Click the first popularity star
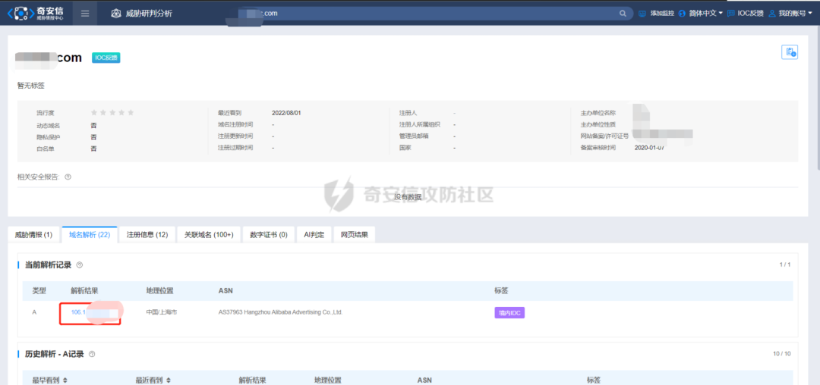The width and height of the screenshot is (820, 385). tap(94, 112)
